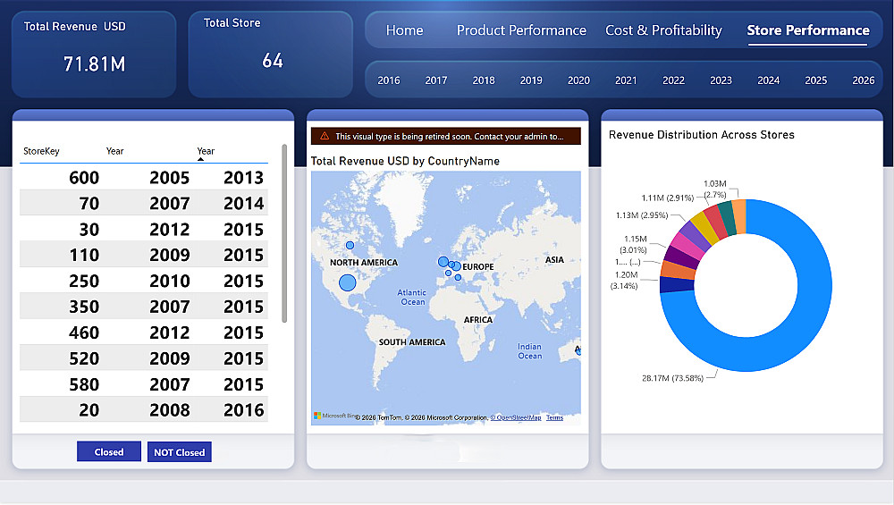The height and width of the screenshot is (505, 894).
Task: Select the United Kingdom bubble on map
Action: [443, 262]
